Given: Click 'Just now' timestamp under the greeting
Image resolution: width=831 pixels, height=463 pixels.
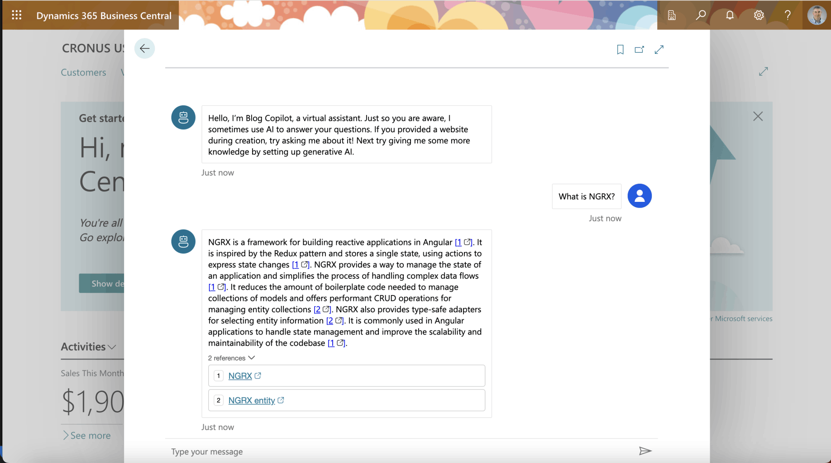Looking at the screenshot, I should 218,172.
